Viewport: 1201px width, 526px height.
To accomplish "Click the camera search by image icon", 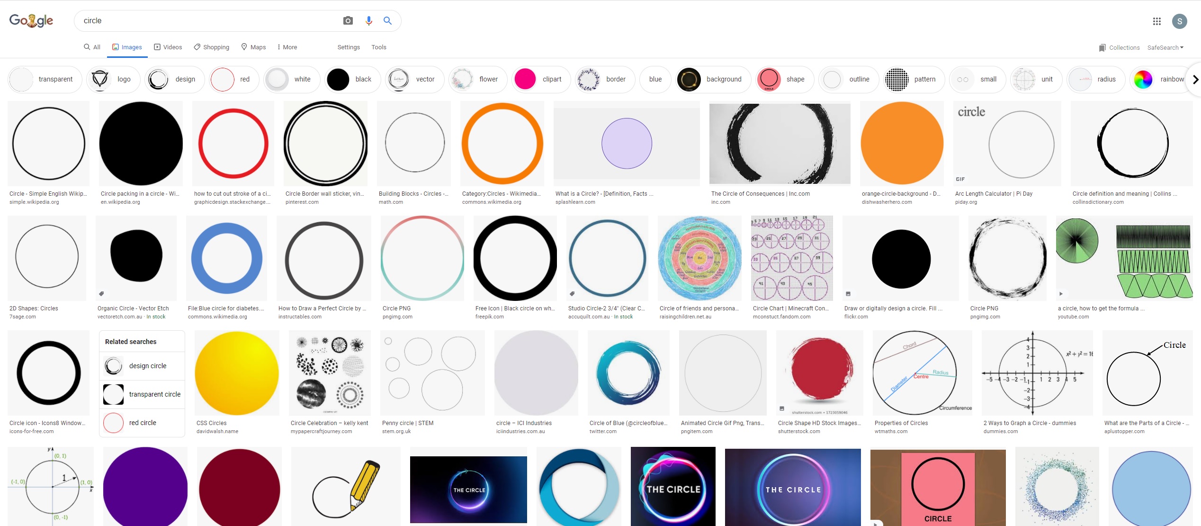I will tap(348, 21).
